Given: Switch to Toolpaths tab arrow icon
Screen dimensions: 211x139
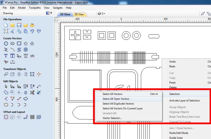Looking at the screenshot, I should (x=48, y=13).
